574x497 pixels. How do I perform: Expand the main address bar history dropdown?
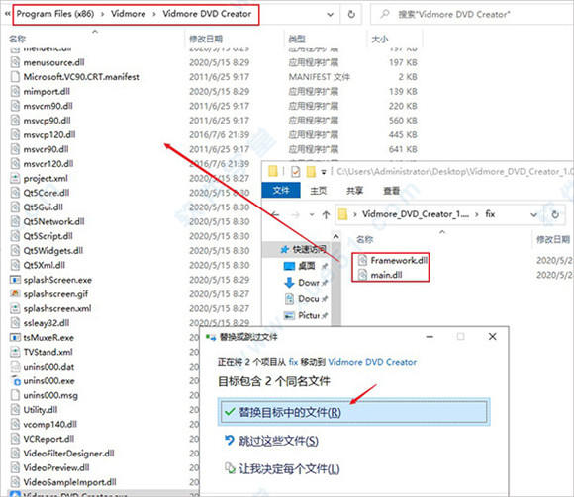coord(330,14)
